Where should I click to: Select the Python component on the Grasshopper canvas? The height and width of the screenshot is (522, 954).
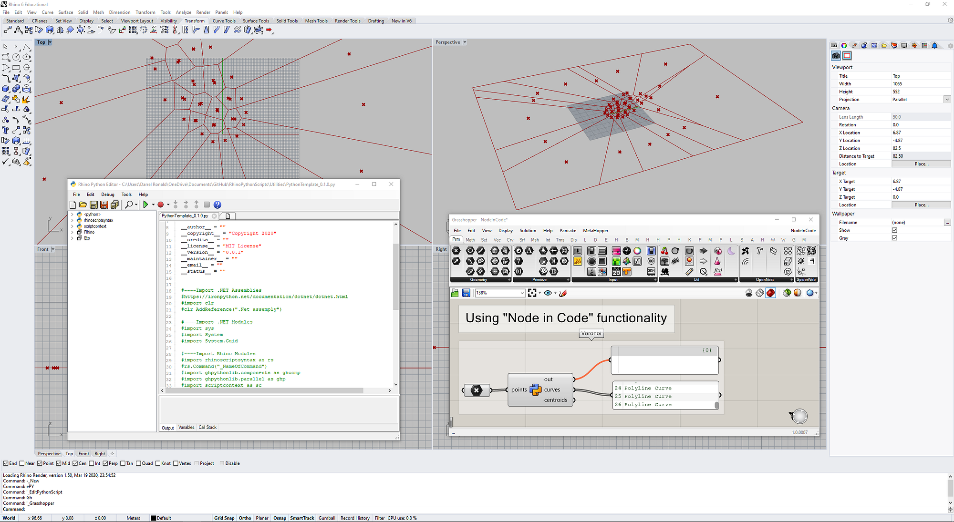(x=535, y=389)
